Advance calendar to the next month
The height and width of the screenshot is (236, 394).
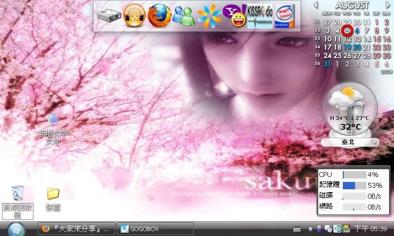coord(388,5)
